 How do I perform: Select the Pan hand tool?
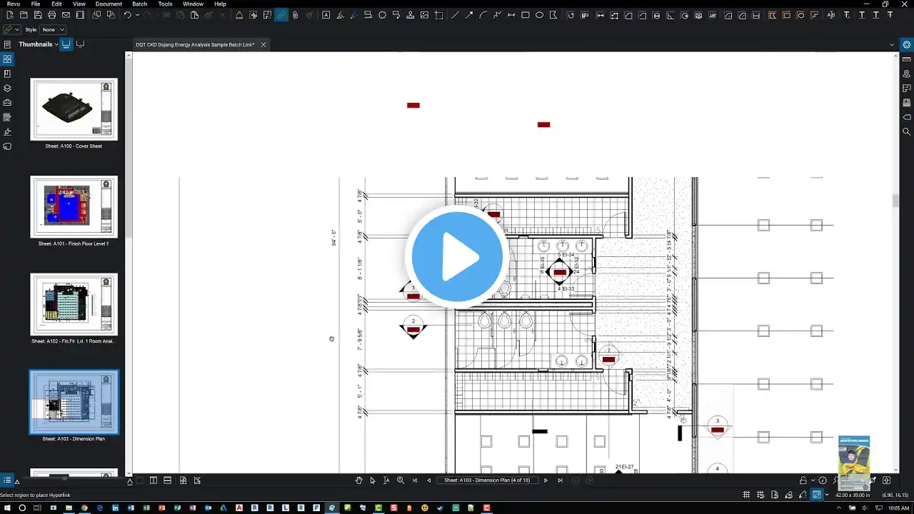[359, 480]
